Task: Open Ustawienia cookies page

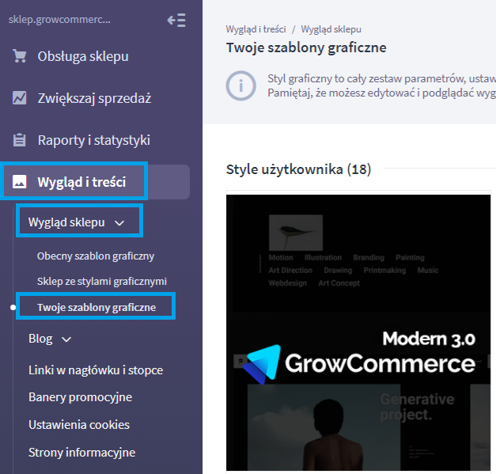Action: 79,425
